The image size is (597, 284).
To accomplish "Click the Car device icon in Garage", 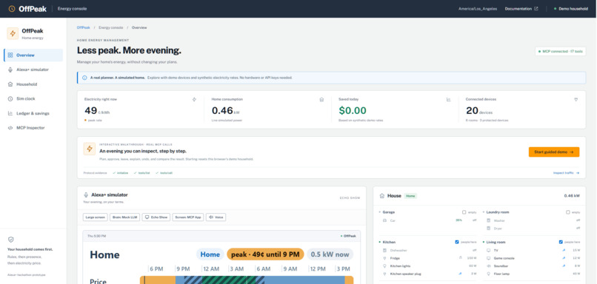I will pyautogui.click(x=384, y=220).
